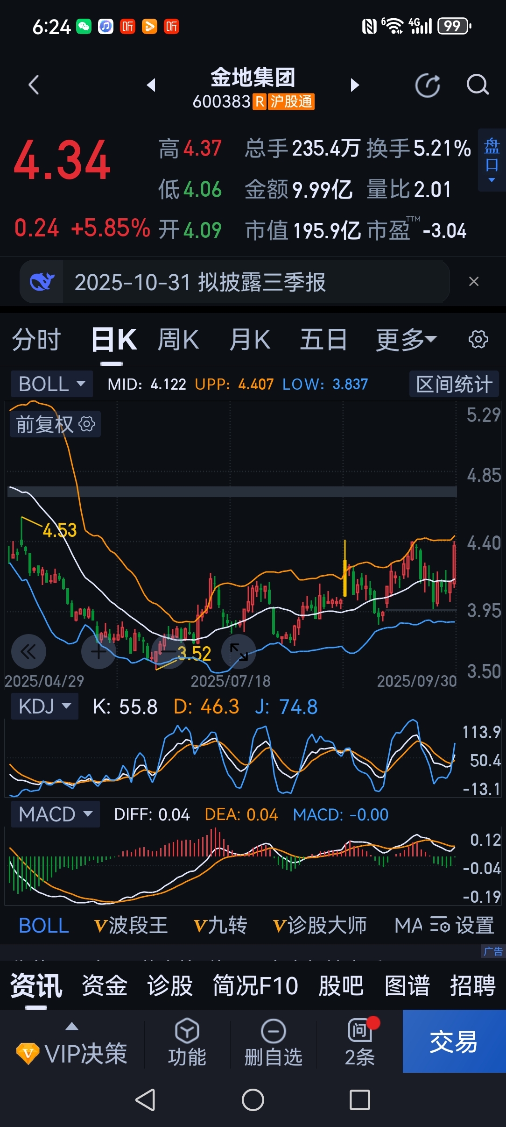506x1127 pixels.
Task: Select 诊股大师 VIP indicator
Action: coord(320,925)
